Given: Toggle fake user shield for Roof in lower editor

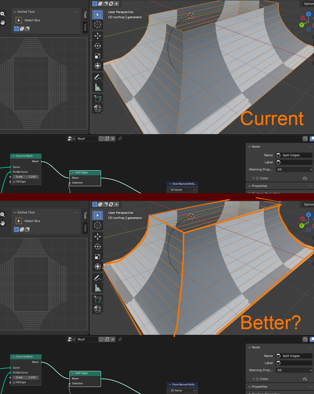Looking at the screenshot, I should pyautogui.click(x=101, y=339).
